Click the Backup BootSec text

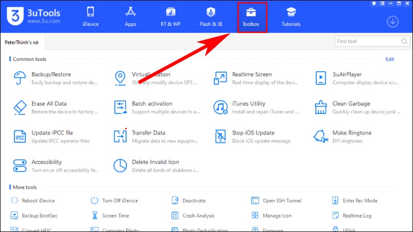(40, 216)
